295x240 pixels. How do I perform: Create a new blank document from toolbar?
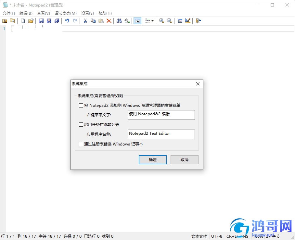coord(23,21)
